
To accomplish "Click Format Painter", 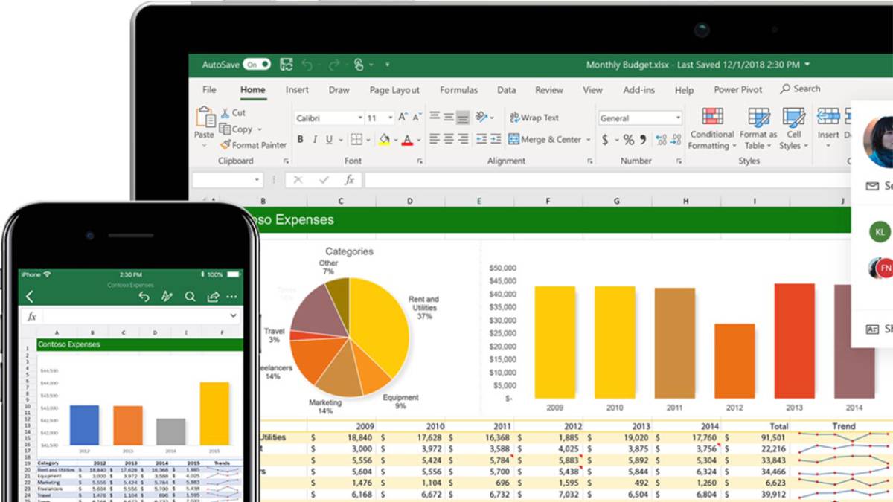I will [253, 145].
